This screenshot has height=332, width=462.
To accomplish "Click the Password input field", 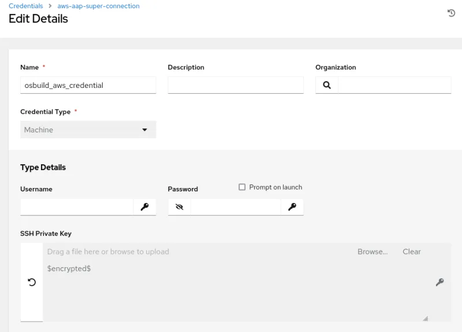I will (x=236, y=206).
